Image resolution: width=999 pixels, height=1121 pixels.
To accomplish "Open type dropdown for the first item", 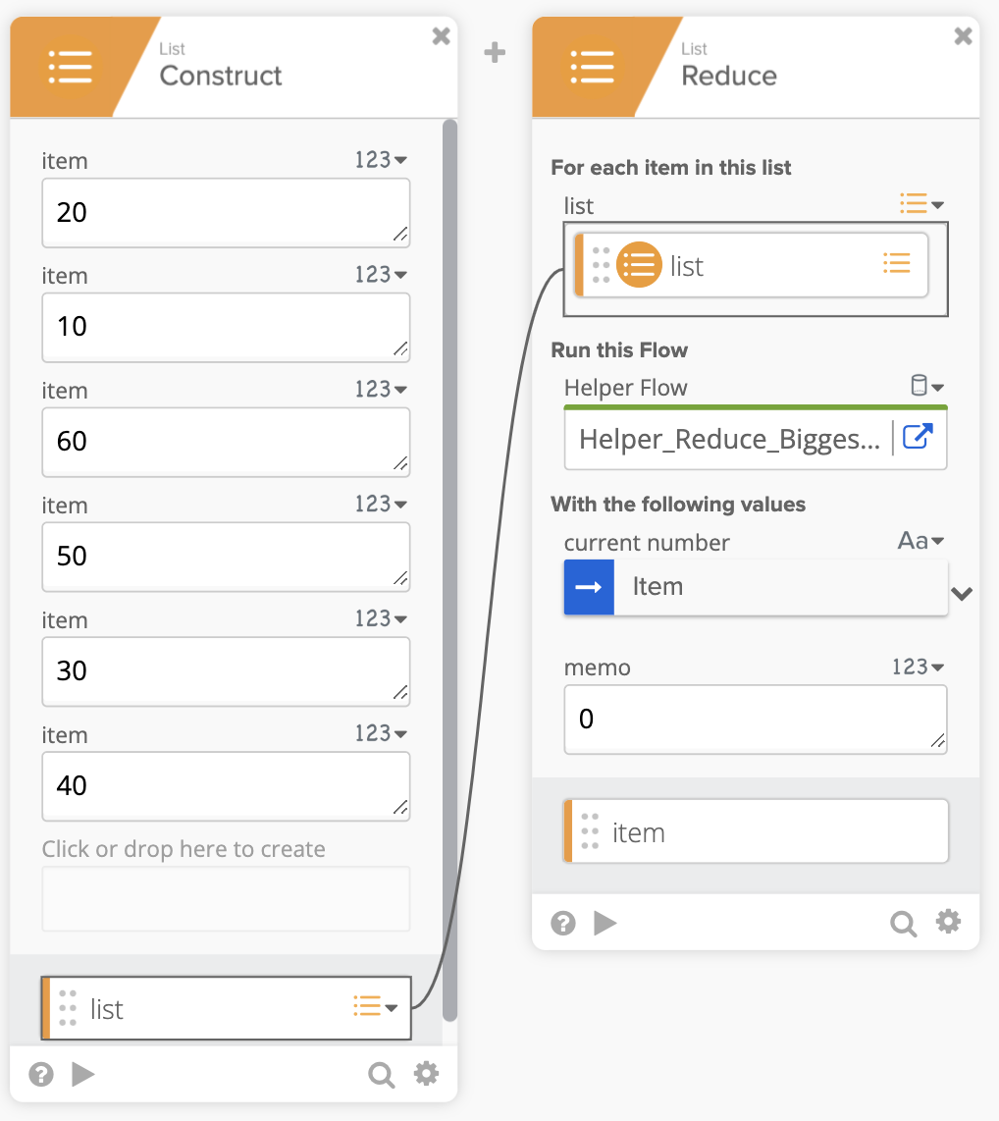I will [381, 160].
